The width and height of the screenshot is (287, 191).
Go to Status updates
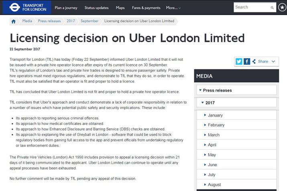coord(96,8)
